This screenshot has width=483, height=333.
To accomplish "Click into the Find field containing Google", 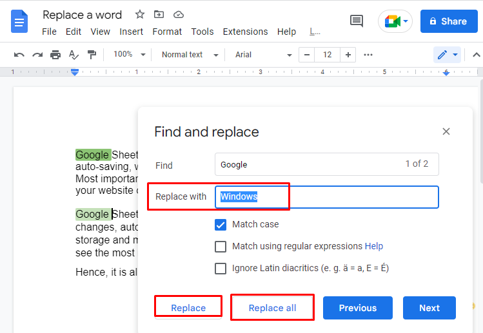I will pos(327,164).
